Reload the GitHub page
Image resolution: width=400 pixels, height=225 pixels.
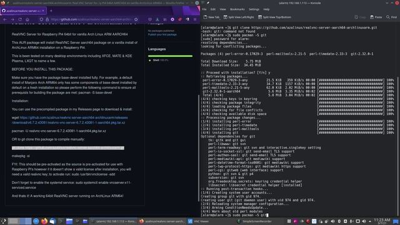20,19
